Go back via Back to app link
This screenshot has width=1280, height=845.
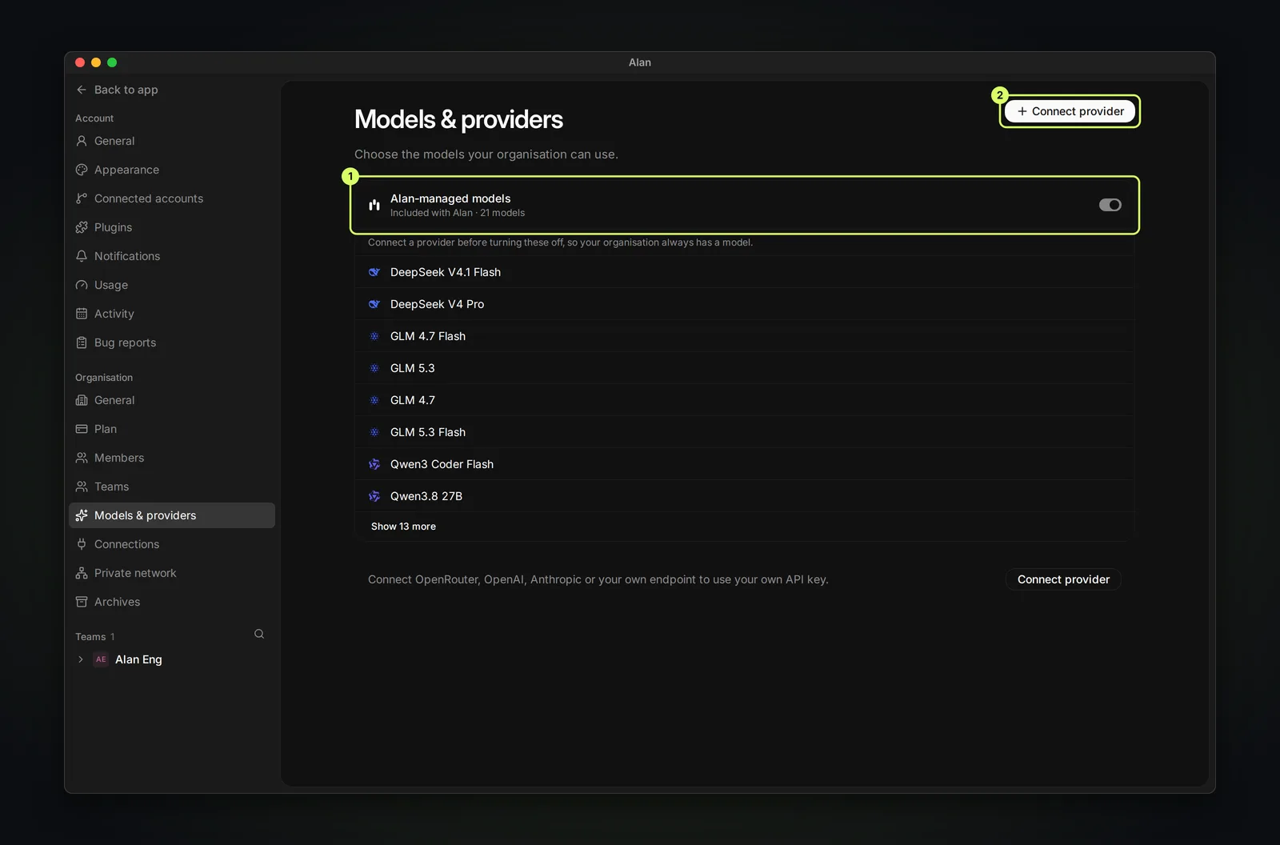[117, 90]
